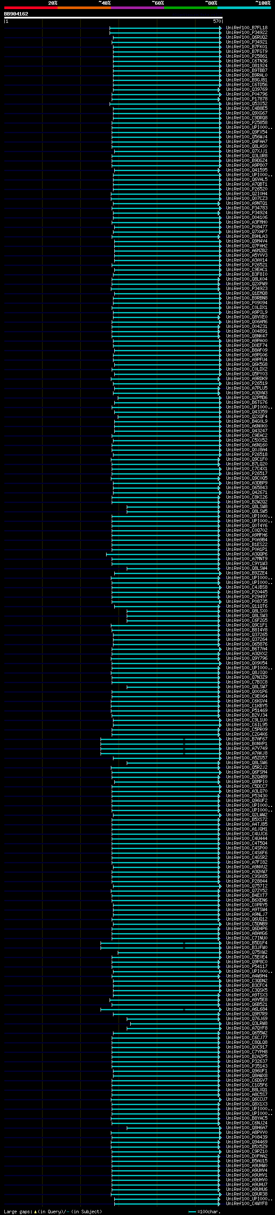Click hit label UniRef100_C6NJ24
275x1215 pixels.
click(x=247, y=1123)
